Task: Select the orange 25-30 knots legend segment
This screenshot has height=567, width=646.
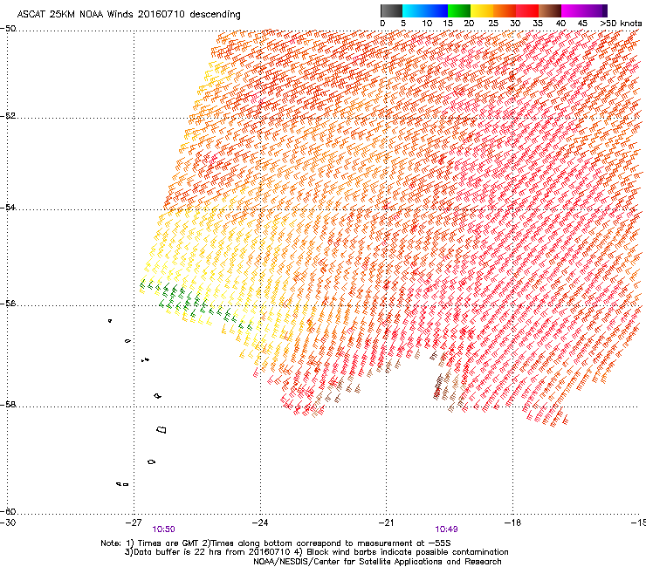Action: point(505,10)
